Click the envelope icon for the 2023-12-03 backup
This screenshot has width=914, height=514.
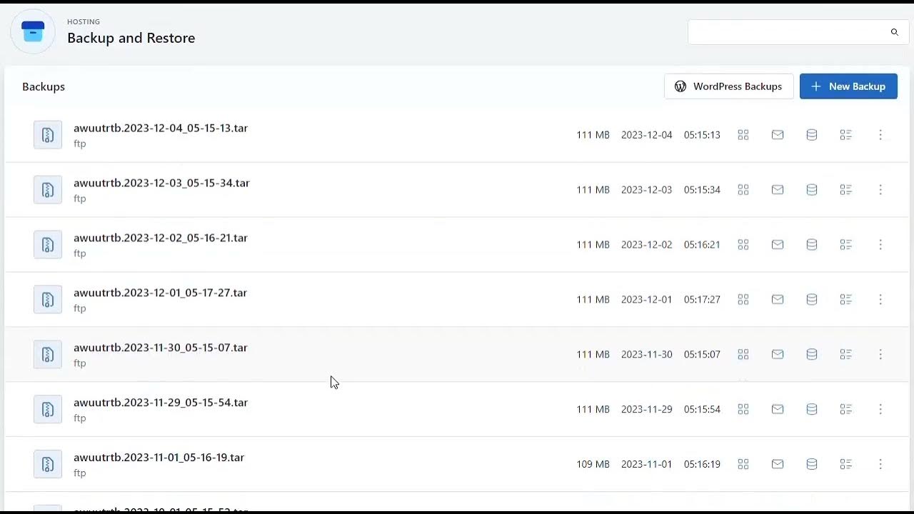coord(778,190)
